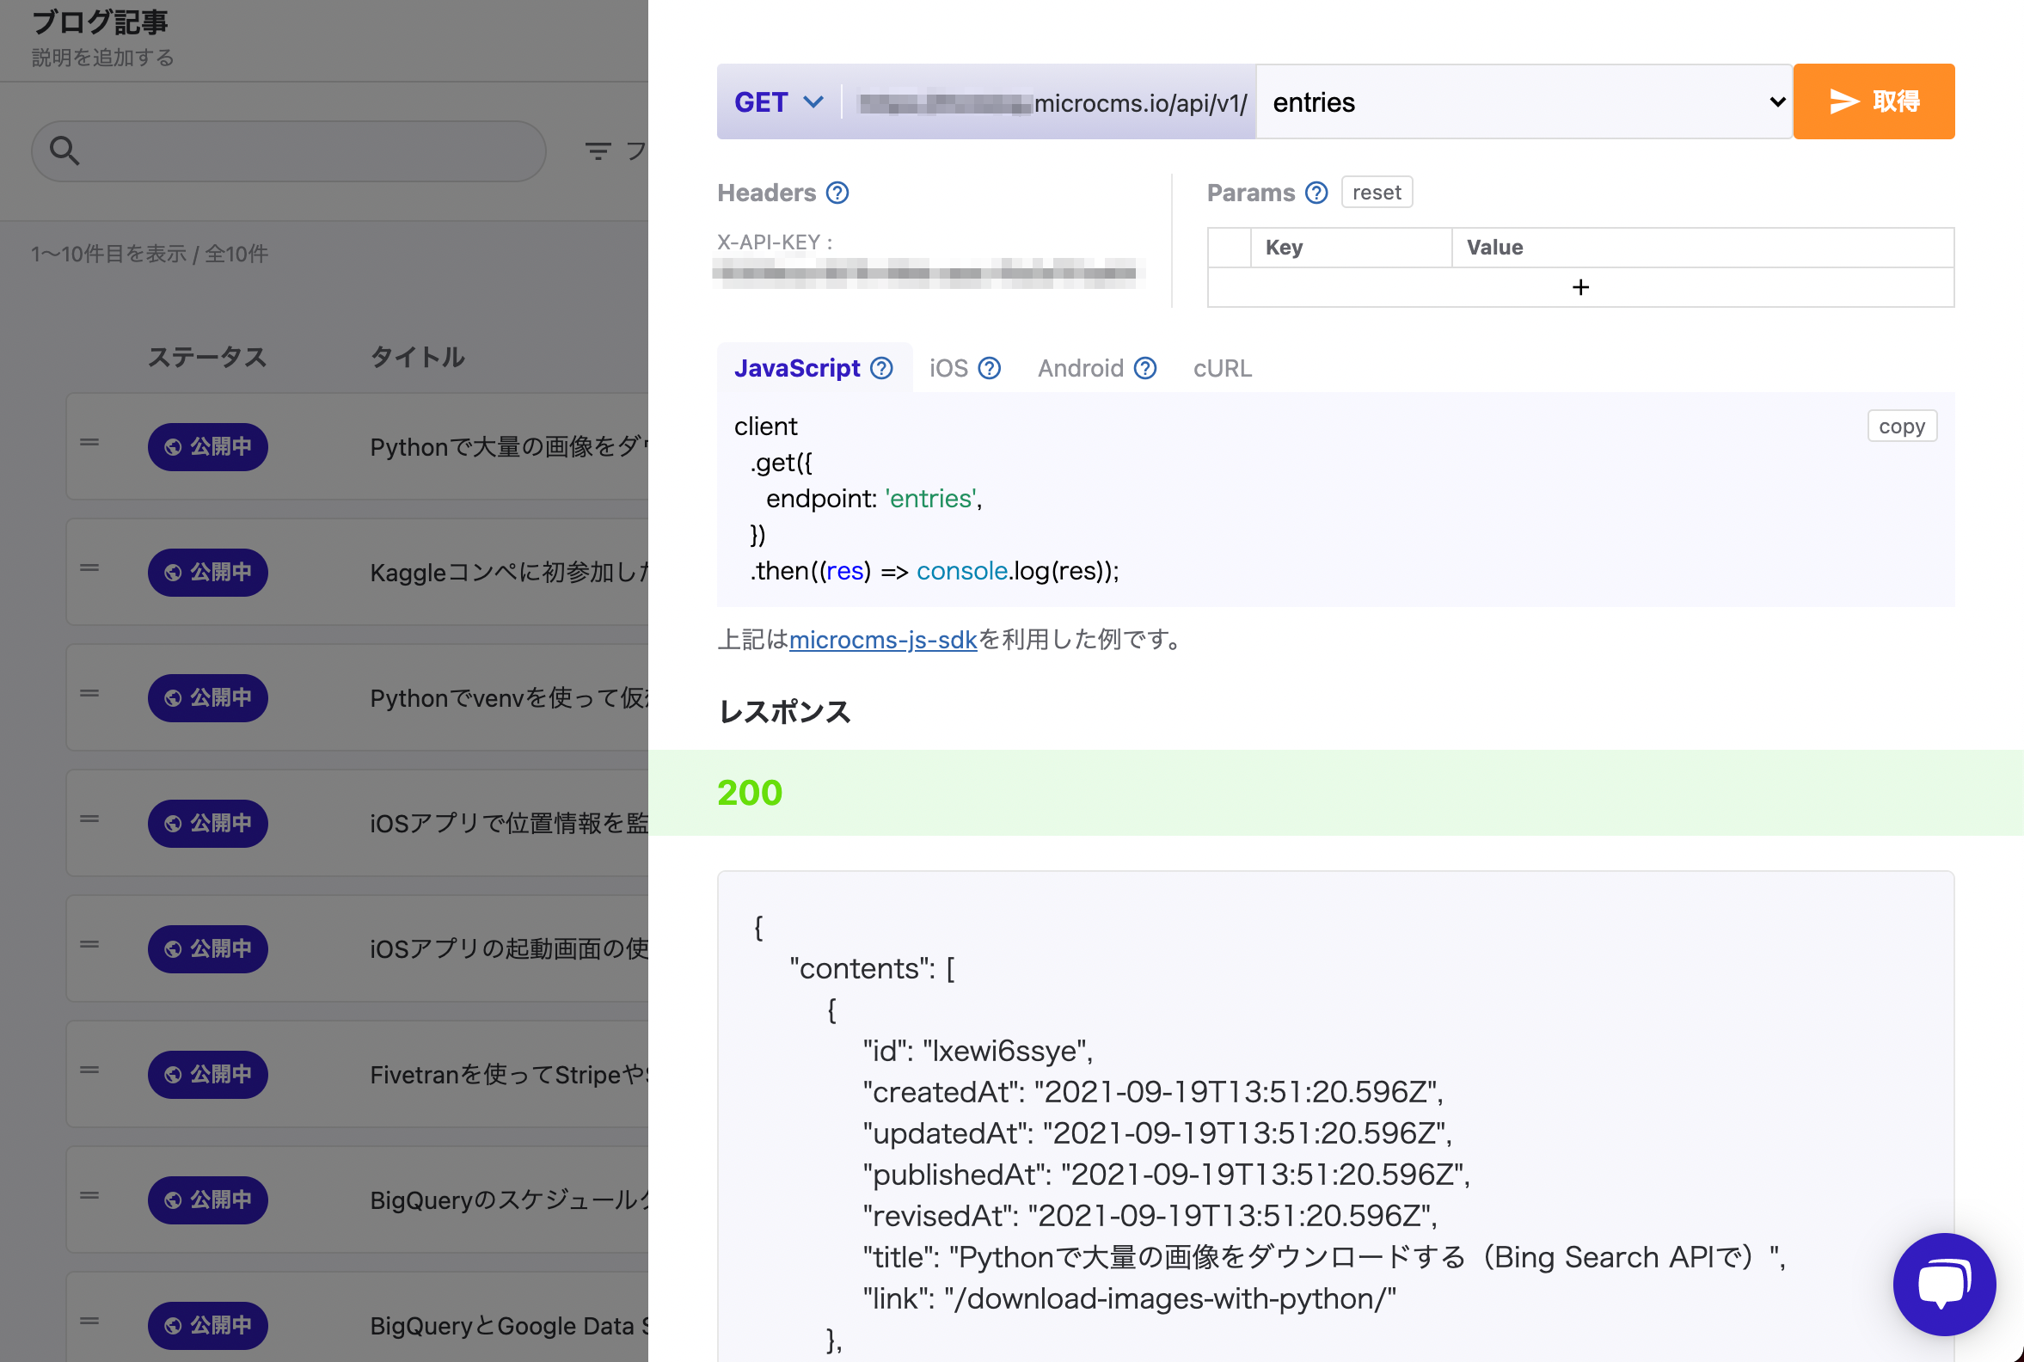This screenshot has height=1362, width=2024.
Task: Open the microcms-js-sdk link
Action: pos(882,641)
